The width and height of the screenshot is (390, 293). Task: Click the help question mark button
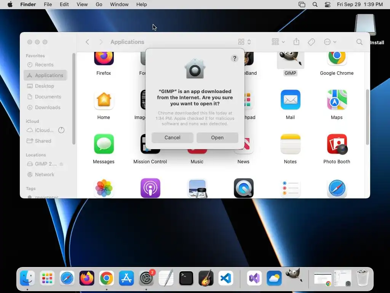(x=234, y=58)
